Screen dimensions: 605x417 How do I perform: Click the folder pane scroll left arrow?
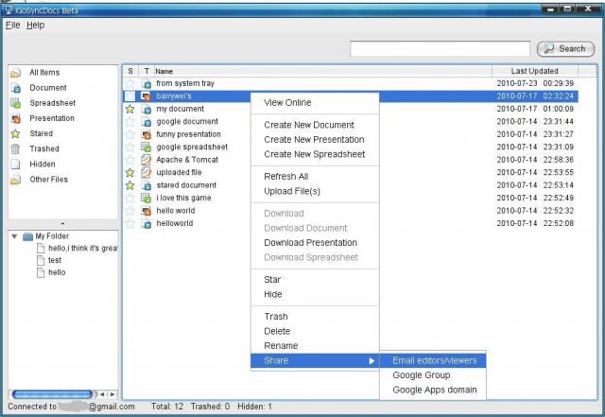pos(102,394)
